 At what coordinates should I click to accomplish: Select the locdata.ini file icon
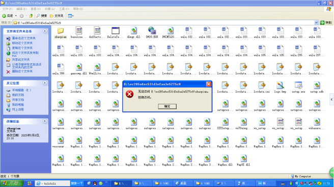tap(262, 86)
